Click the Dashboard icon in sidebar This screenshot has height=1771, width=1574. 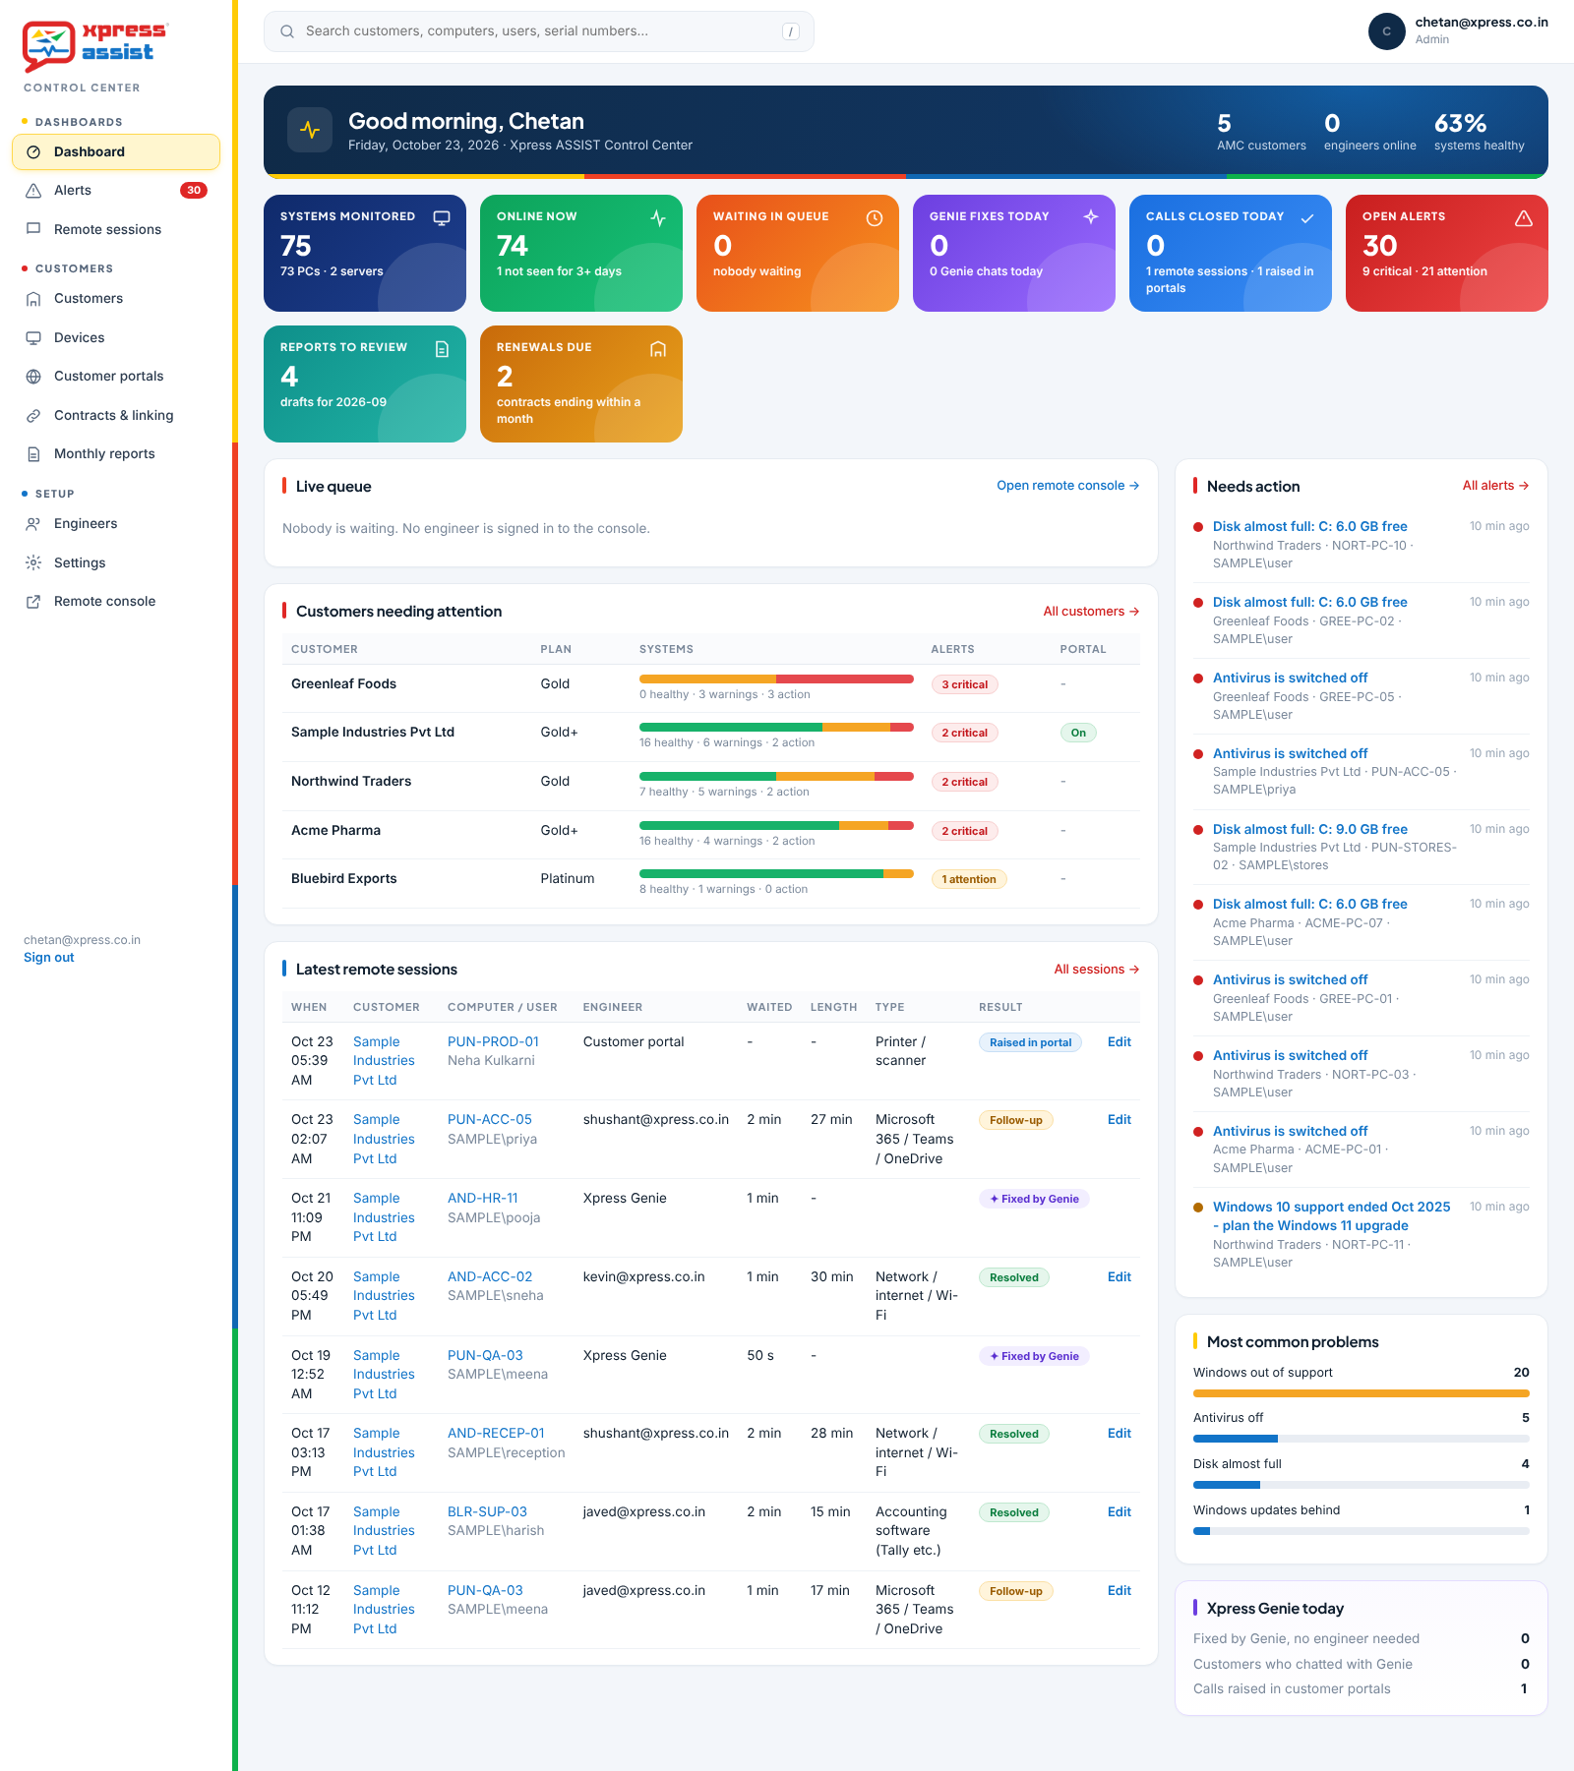coord(33,152)
